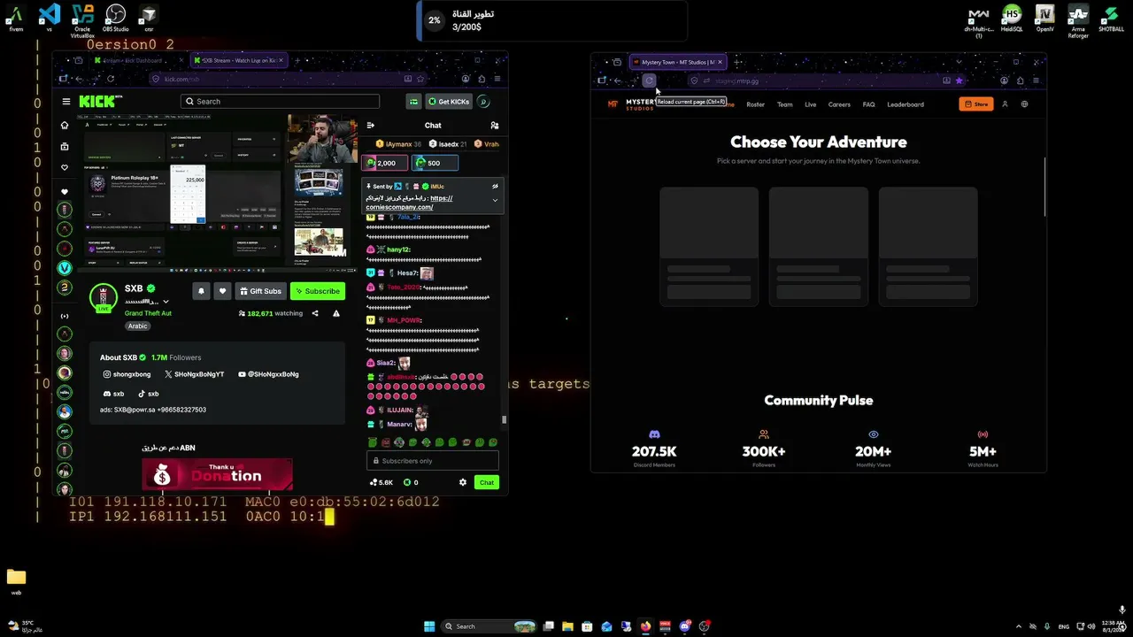This screenshot has height=637, width=1133.
Task: Click the Gift Subs button
Action: [x=260, y=291]
